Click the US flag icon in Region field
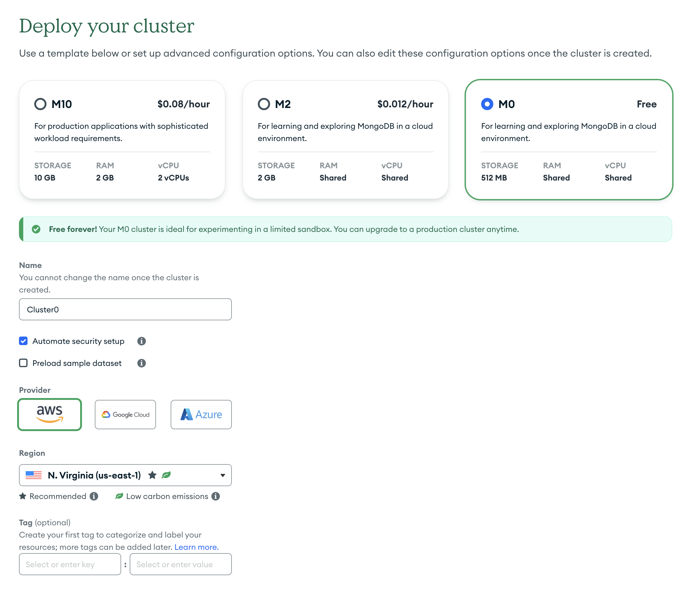690x607 pixels. [x=34, y=475]
